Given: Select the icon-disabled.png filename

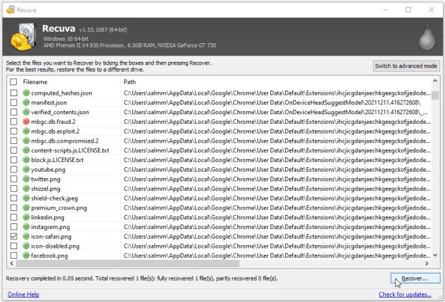Looking at the screenshot, I should click(x=55, y=246).
